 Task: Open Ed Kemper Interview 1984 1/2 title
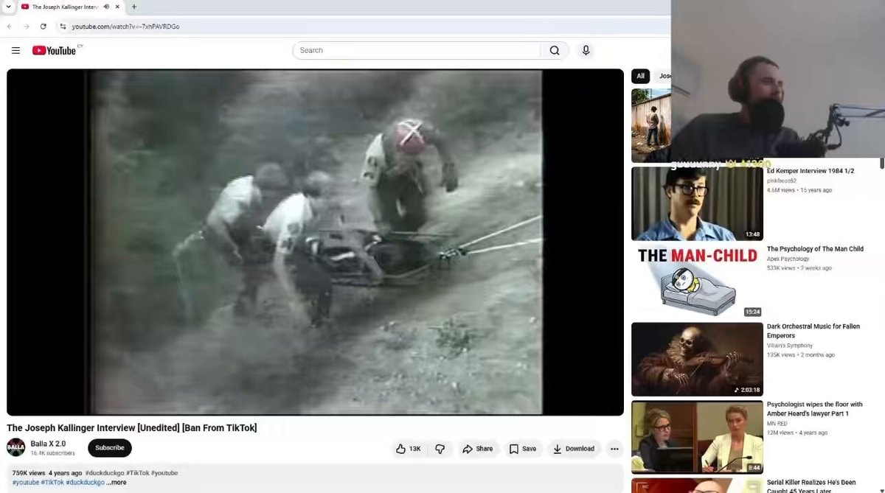tap(811, 171)
